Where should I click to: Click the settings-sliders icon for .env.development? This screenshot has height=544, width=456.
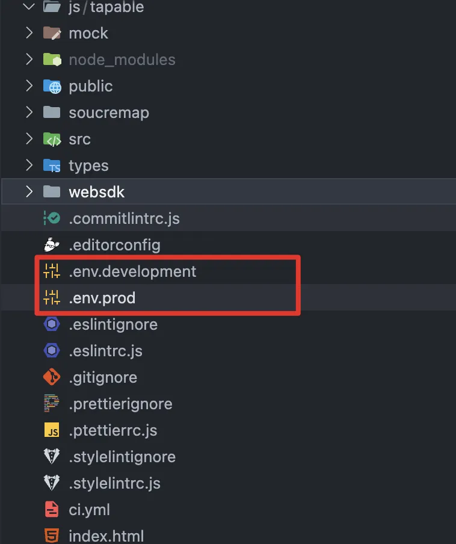point(52,271)
